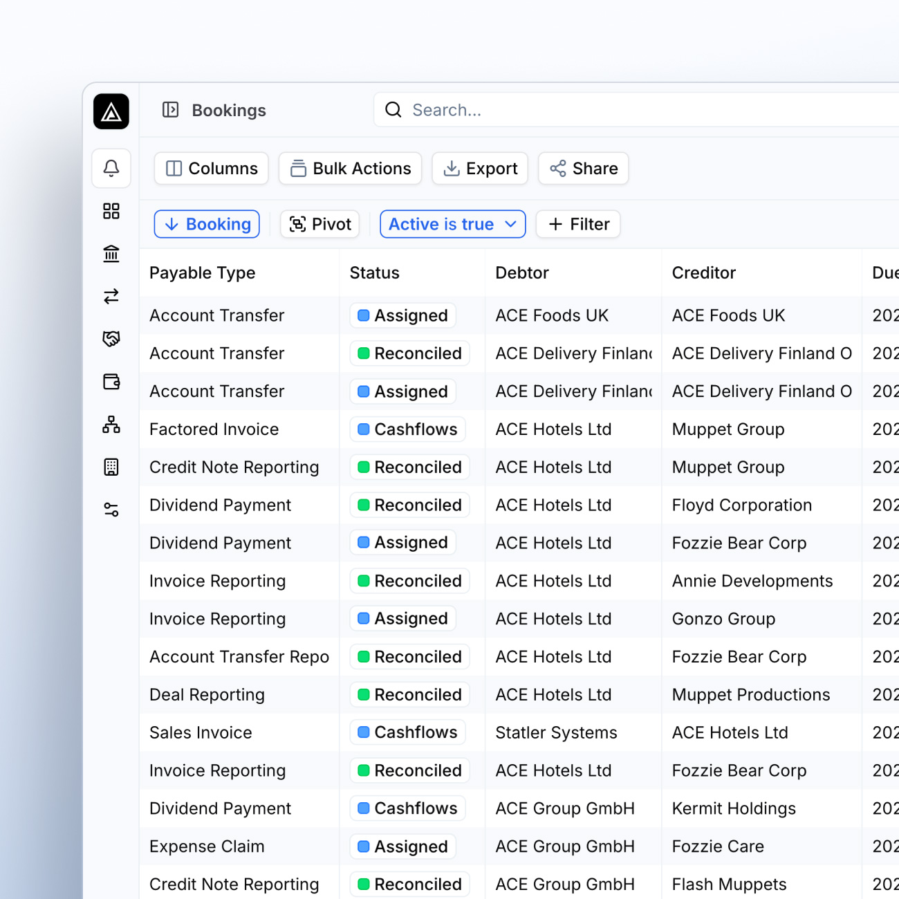Open the wallet icon in sidebar
Screen dimensions: 899x899
[111, 382]
